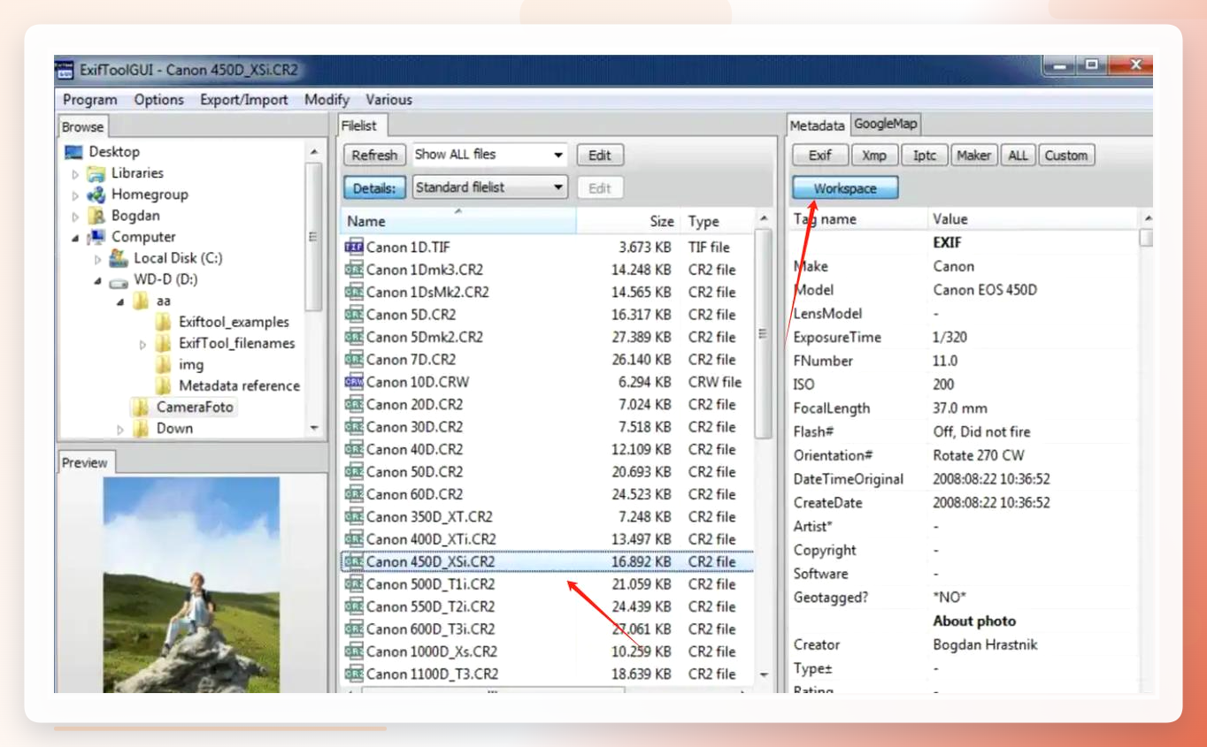Click the Homegroup network icon
This screenshot has height=747, width=1207.
96,194
